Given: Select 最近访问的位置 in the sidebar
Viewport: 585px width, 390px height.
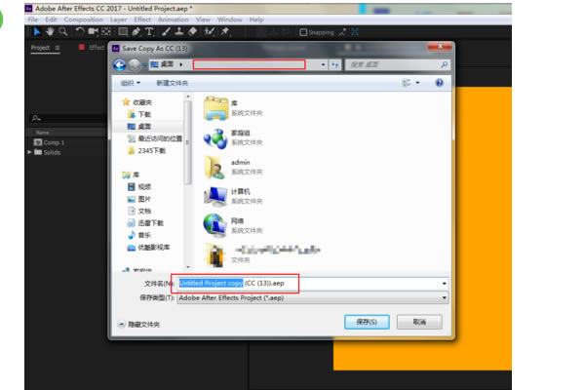Looking at the screenshot, I should tap(155, 138).
